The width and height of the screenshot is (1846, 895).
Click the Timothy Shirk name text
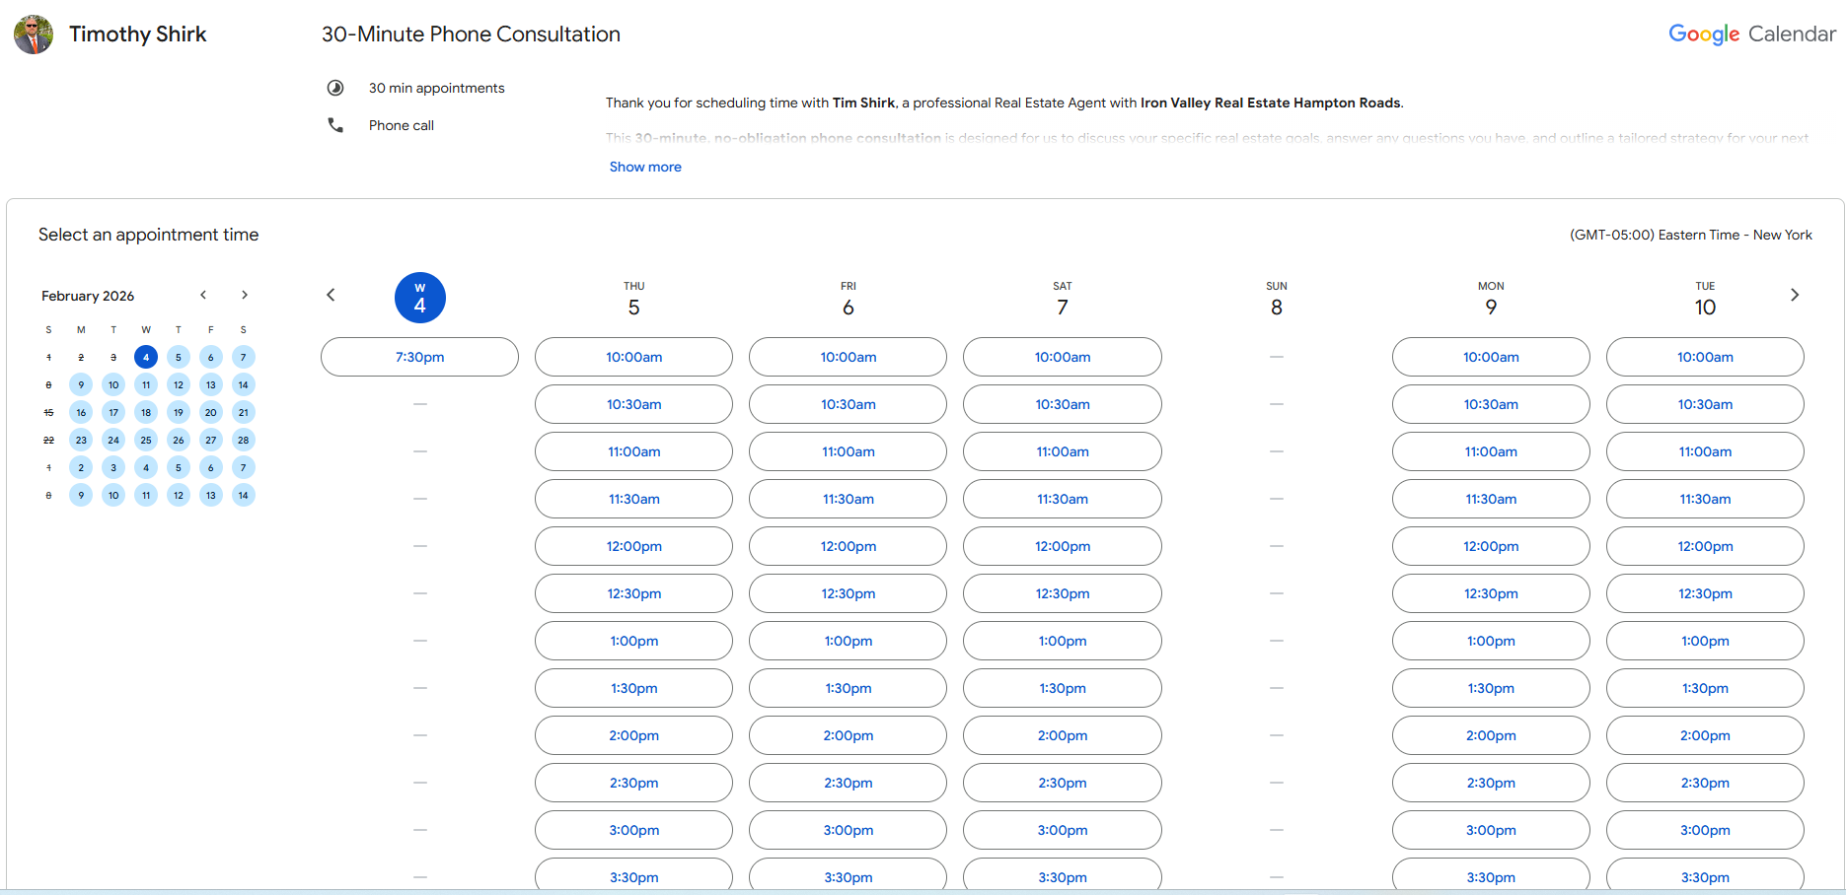[138, 34]
